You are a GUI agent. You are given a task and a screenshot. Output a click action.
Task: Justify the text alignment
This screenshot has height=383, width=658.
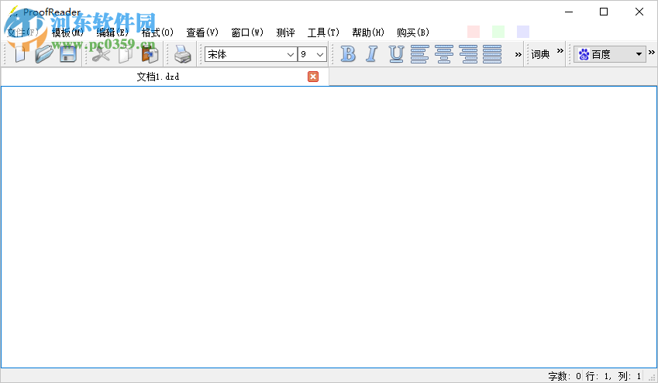(x=492, y=54)
